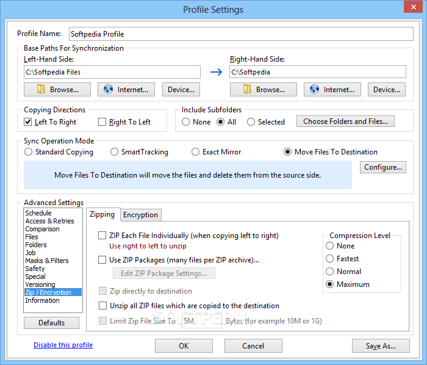427x365 pixels.
Task: Confirm settings with OK button
Action: pos(184,345)
